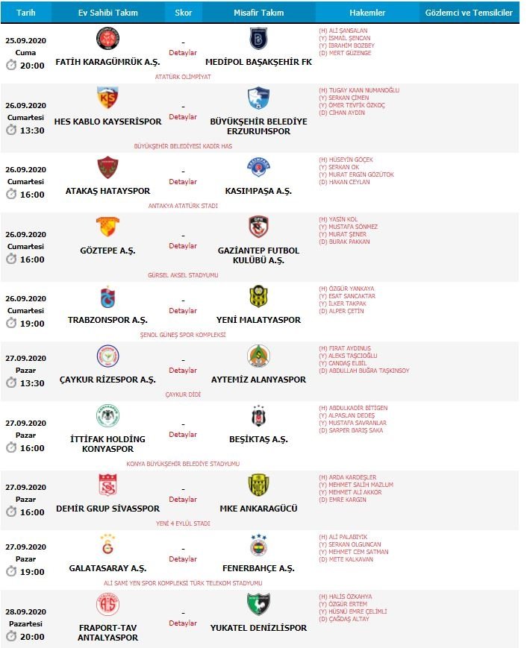This screenshot has height=648, width=527.
Task: Click the Medipol Başakşehir club crest
Action: pos(258,39)
